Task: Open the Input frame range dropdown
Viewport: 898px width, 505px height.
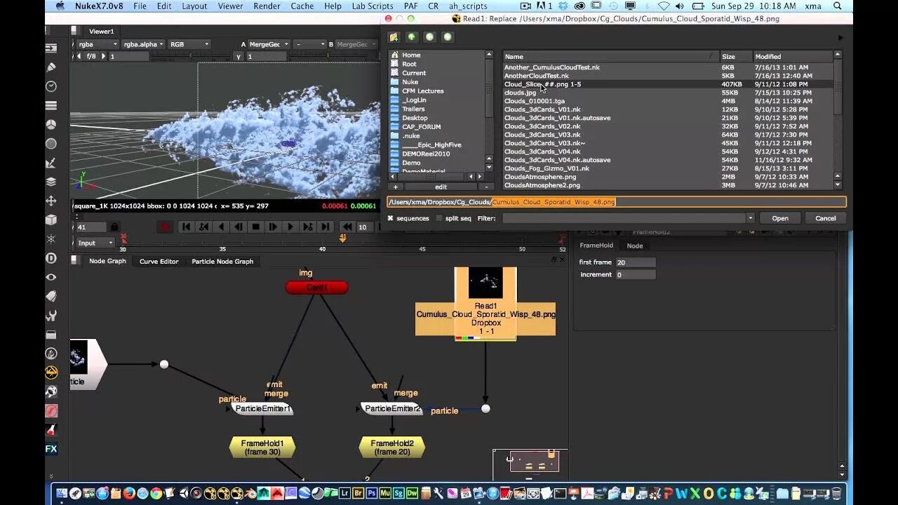Action: pyautogui.click(x=95, y=243)
